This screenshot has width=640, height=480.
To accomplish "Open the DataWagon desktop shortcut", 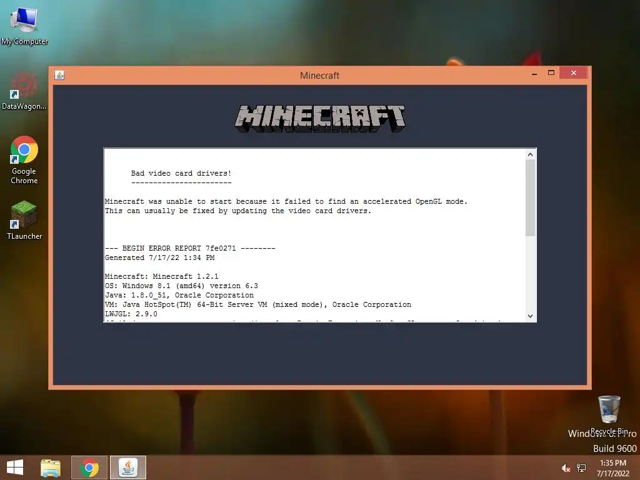I will (x=24, y=91).
